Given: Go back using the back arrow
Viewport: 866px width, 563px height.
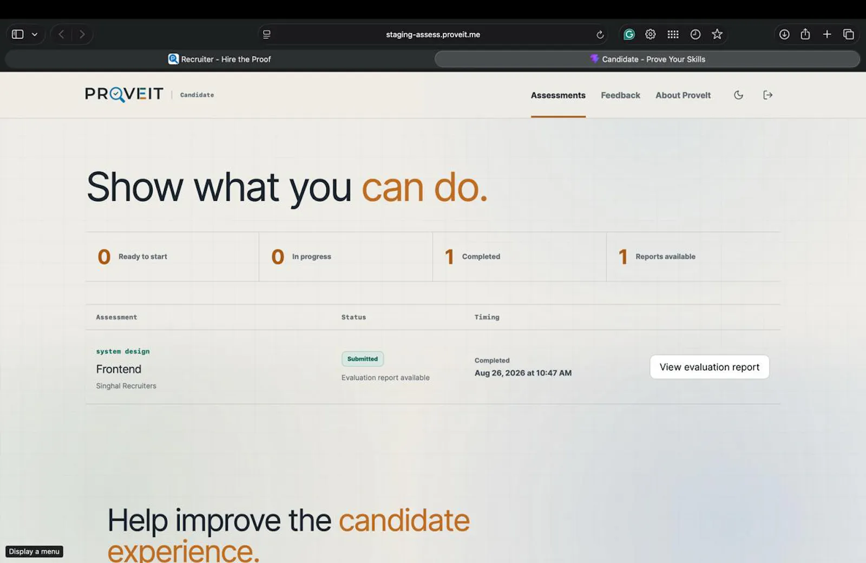Looking at the screenshot, I should (61, 34).
